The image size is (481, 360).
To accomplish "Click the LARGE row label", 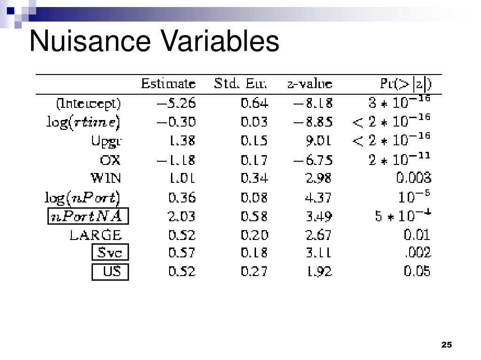I will coord(96,235).
